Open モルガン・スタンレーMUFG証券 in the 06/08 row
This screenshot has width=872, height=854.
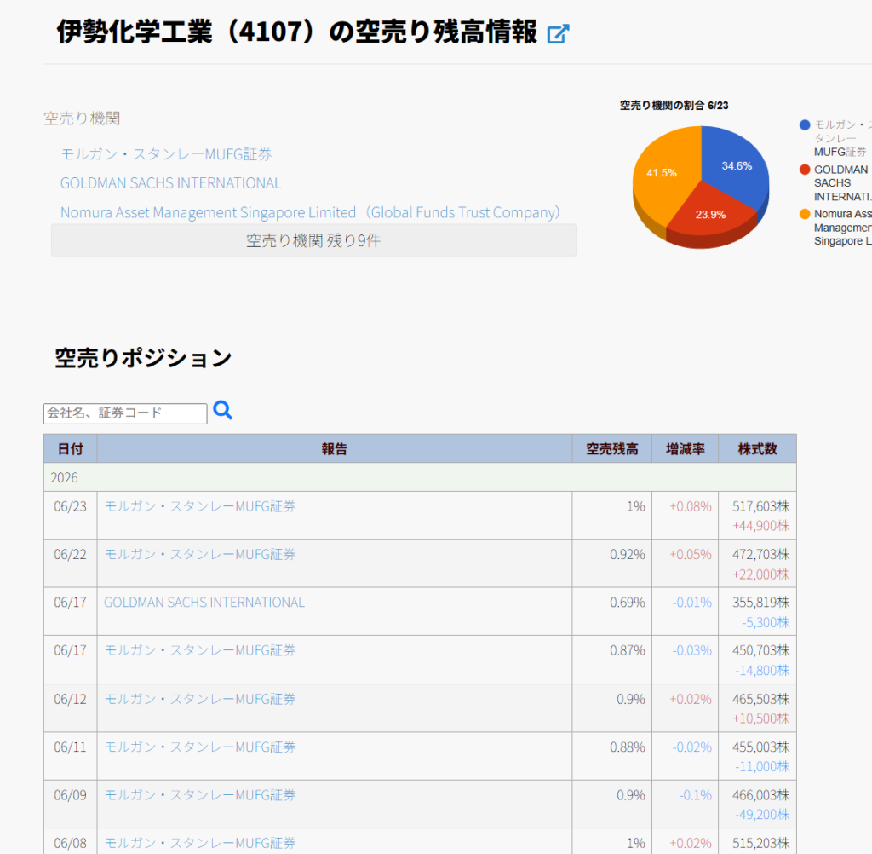pos(200,843)
